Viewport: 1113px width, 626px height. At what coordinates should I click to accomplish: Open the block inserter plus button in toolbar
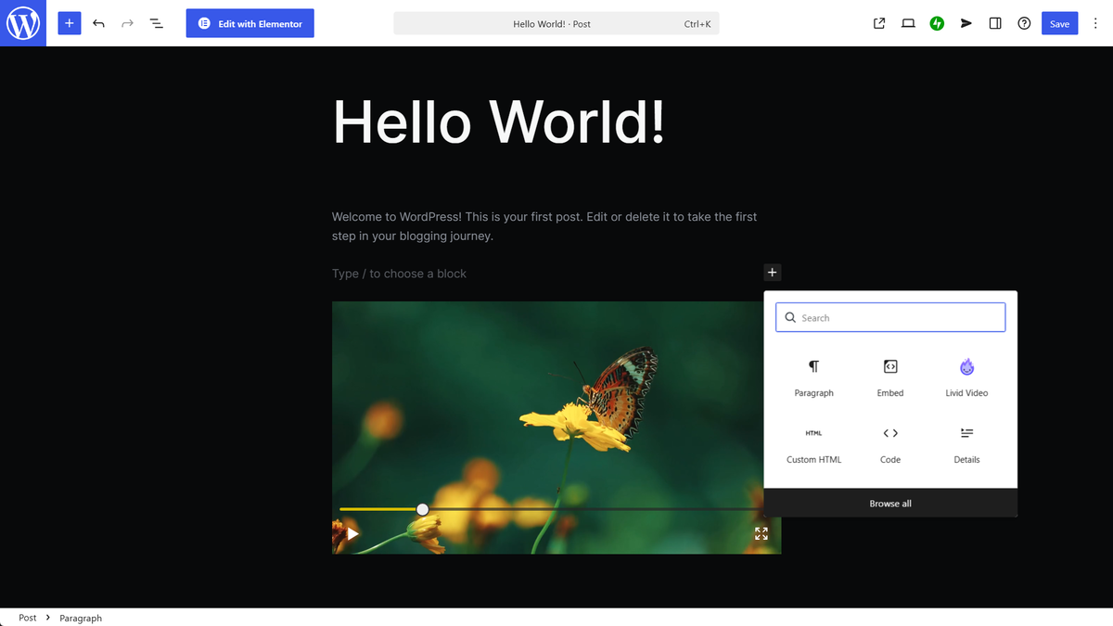pyautogui.click(x=70, y=23)
